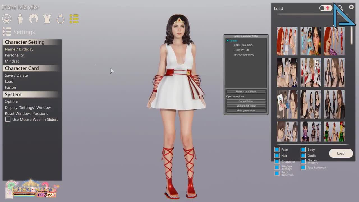This screenshot has width=359, height=202.
Task: Open the Face editing tab icon
Action: pyautogui.click(x=7, y=19)
